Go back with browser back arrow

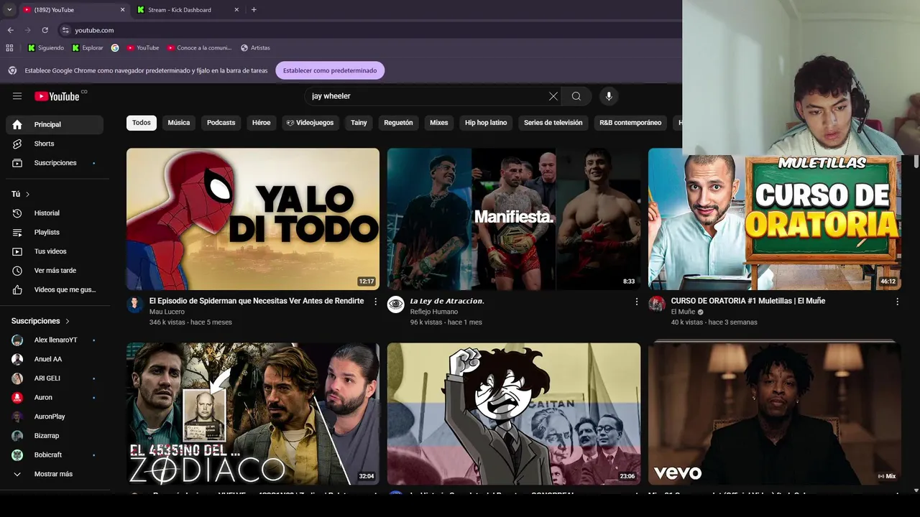10,30
